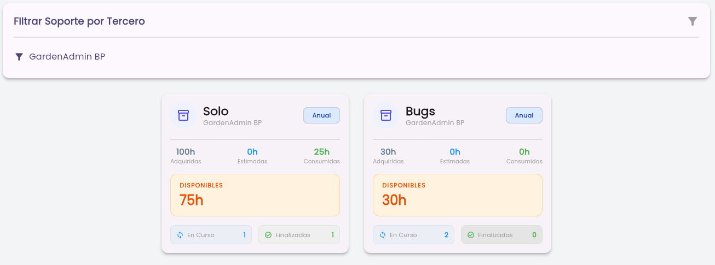Show Finalizadas tickets for Solo
The height and width of the screenshot is (265, 715).
(x=299, y=235)
